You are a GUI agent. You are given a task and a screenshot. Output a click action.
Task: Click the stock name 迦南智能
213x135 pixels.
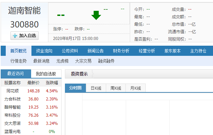24,10
